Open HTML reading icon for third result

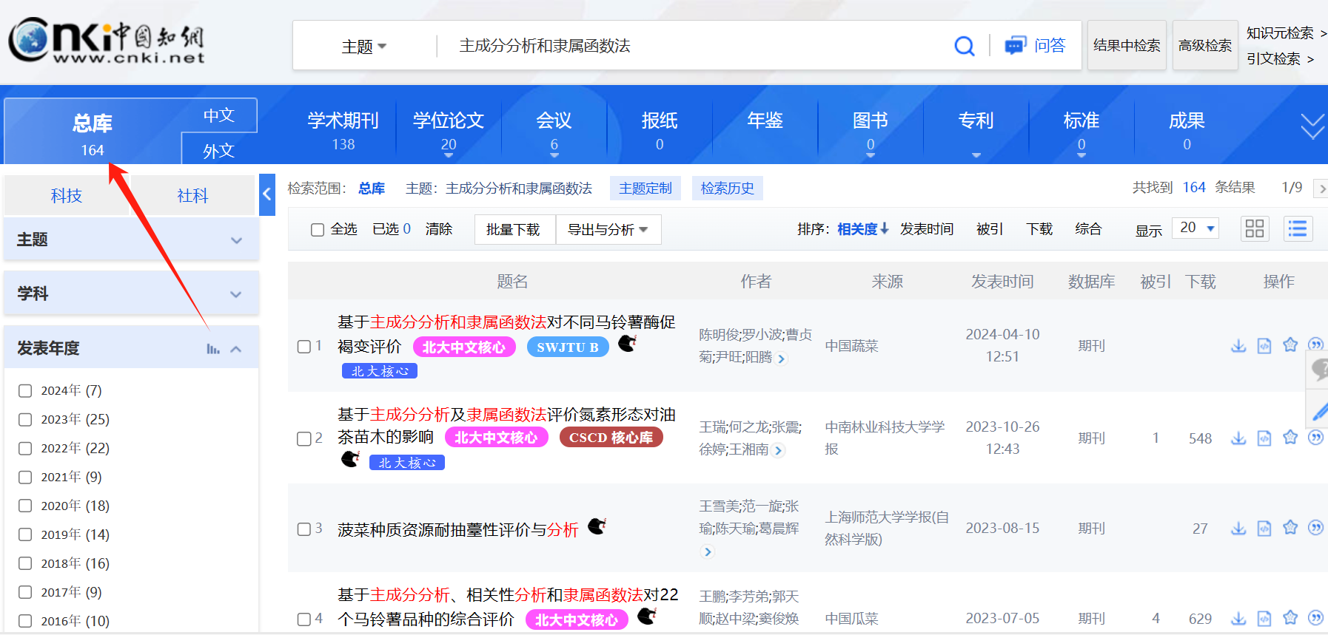(1264, 528)
